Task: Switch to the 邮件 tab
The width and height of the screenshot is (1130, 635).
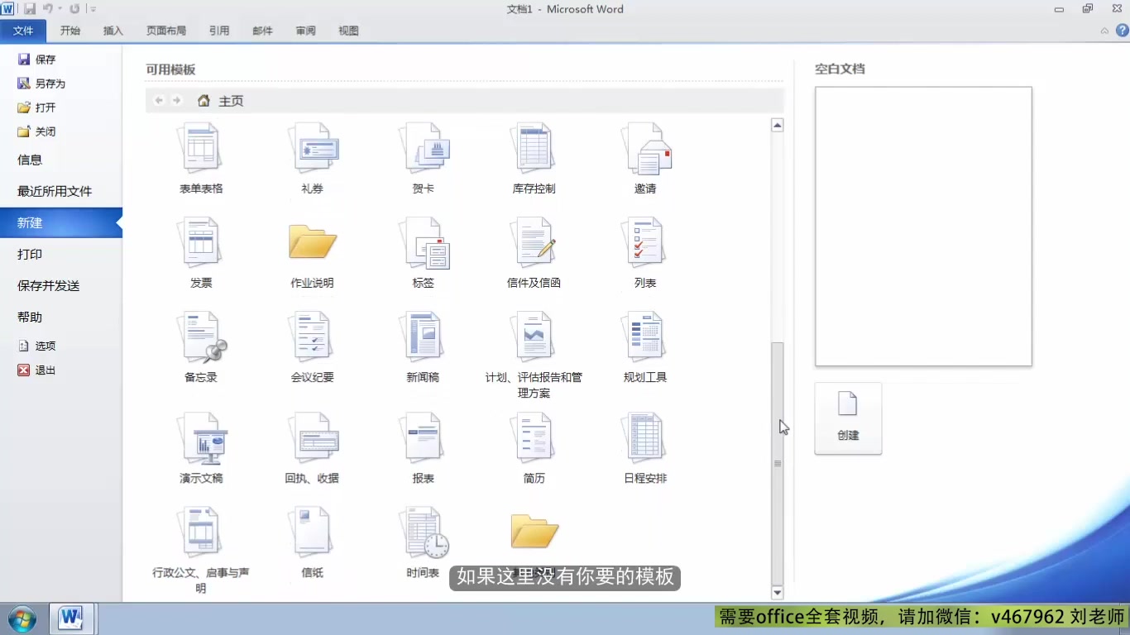Action: 262,31
